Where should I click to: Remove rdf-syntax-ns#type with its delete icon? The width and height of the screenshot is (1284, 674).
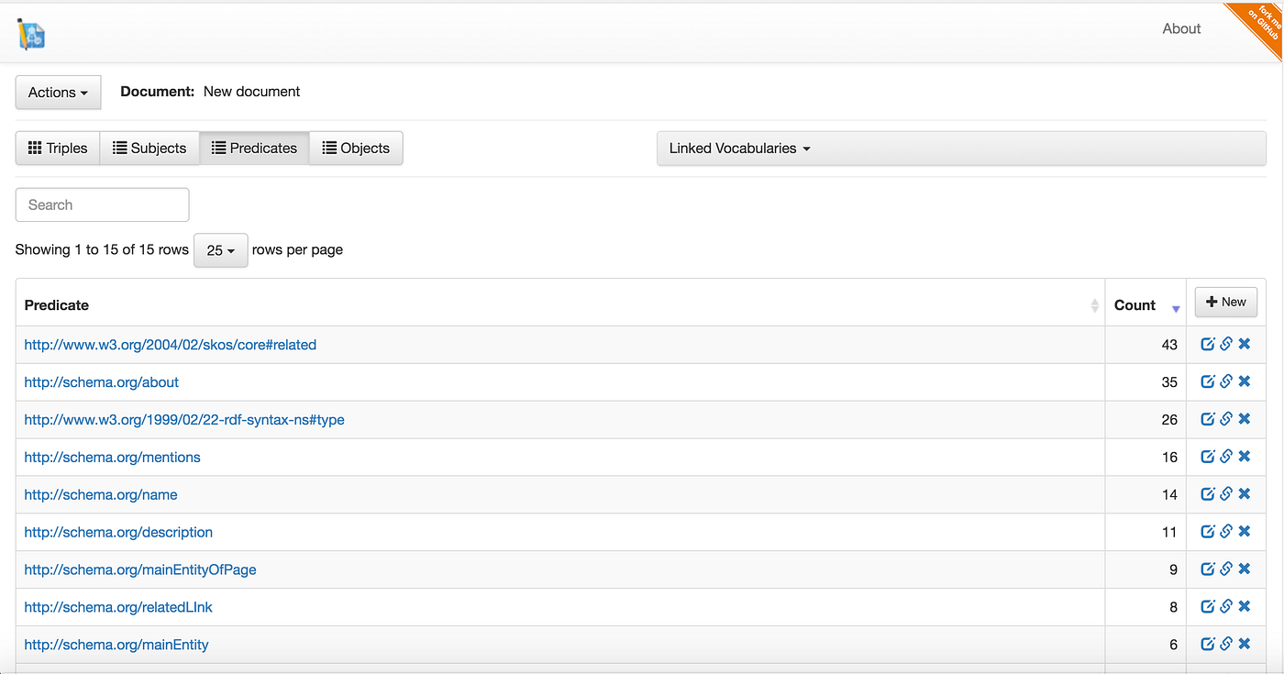1244,418
